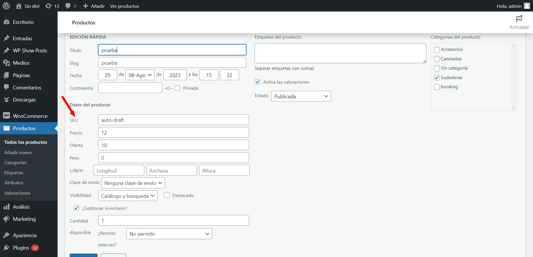533x257 pixels.
Task: Click the WooCommerce woo icon
Action: (6, 116)
